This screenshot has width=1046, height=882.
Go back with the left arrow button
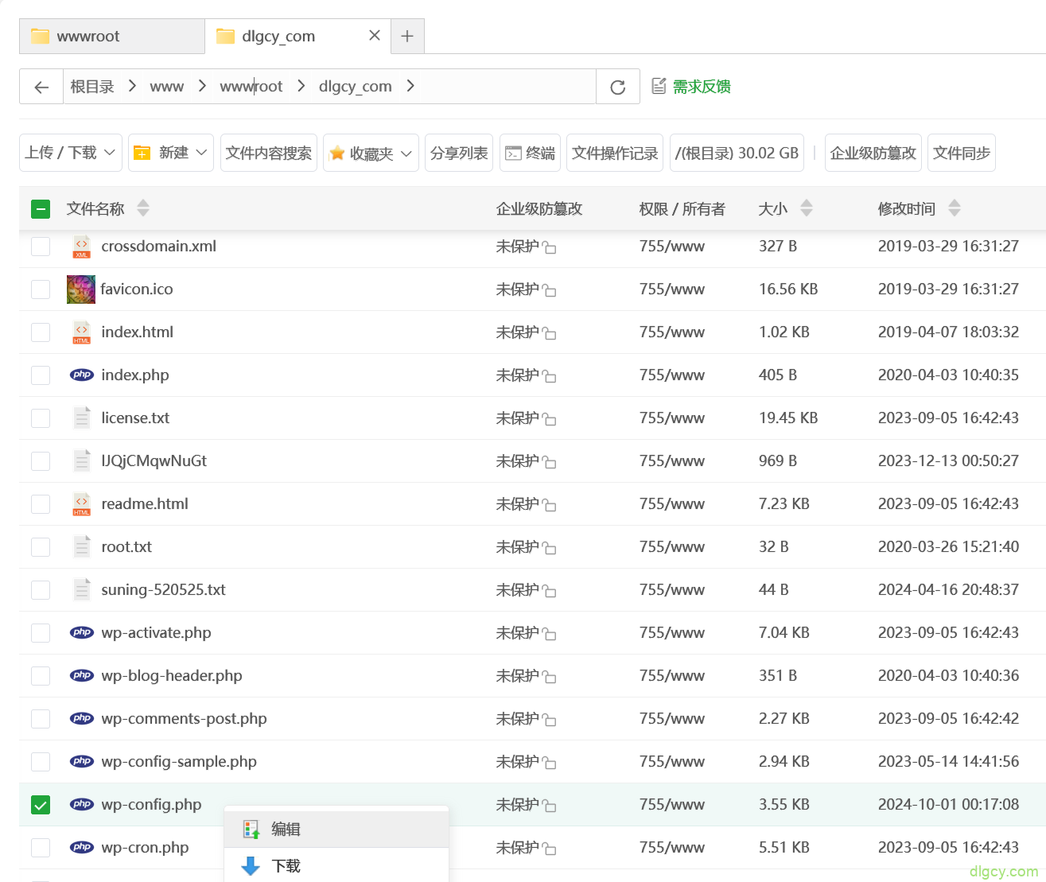[x=41, y=87]
